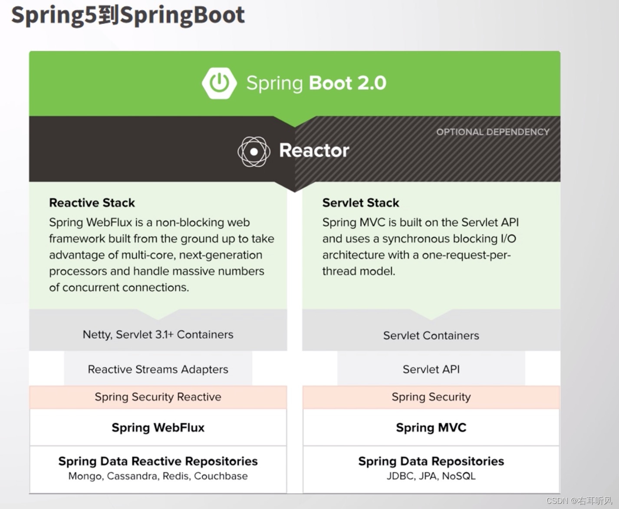Click the Spring MVC box
The width and height of the screenshot is (619, 509).
point(431,427)
